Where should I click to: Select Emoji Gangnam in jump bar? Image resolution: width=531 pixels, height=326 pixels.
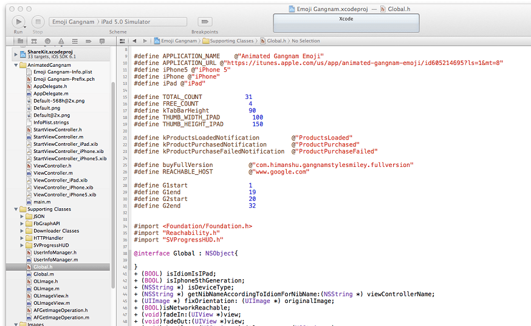[x=176, y=41]
